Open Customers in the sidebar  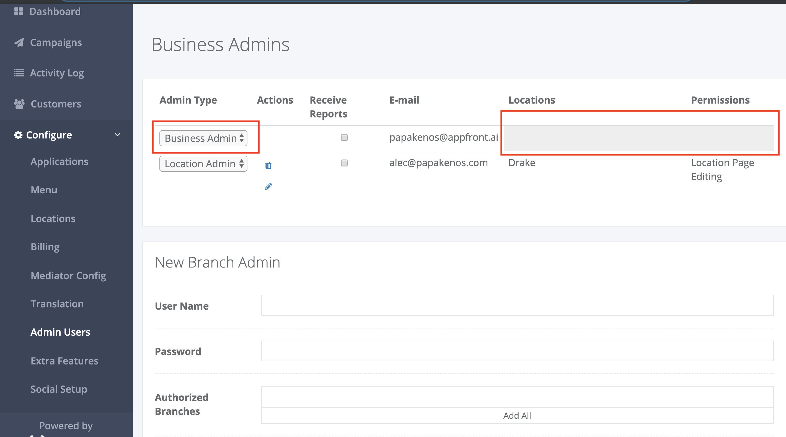[x=56, y=104]
